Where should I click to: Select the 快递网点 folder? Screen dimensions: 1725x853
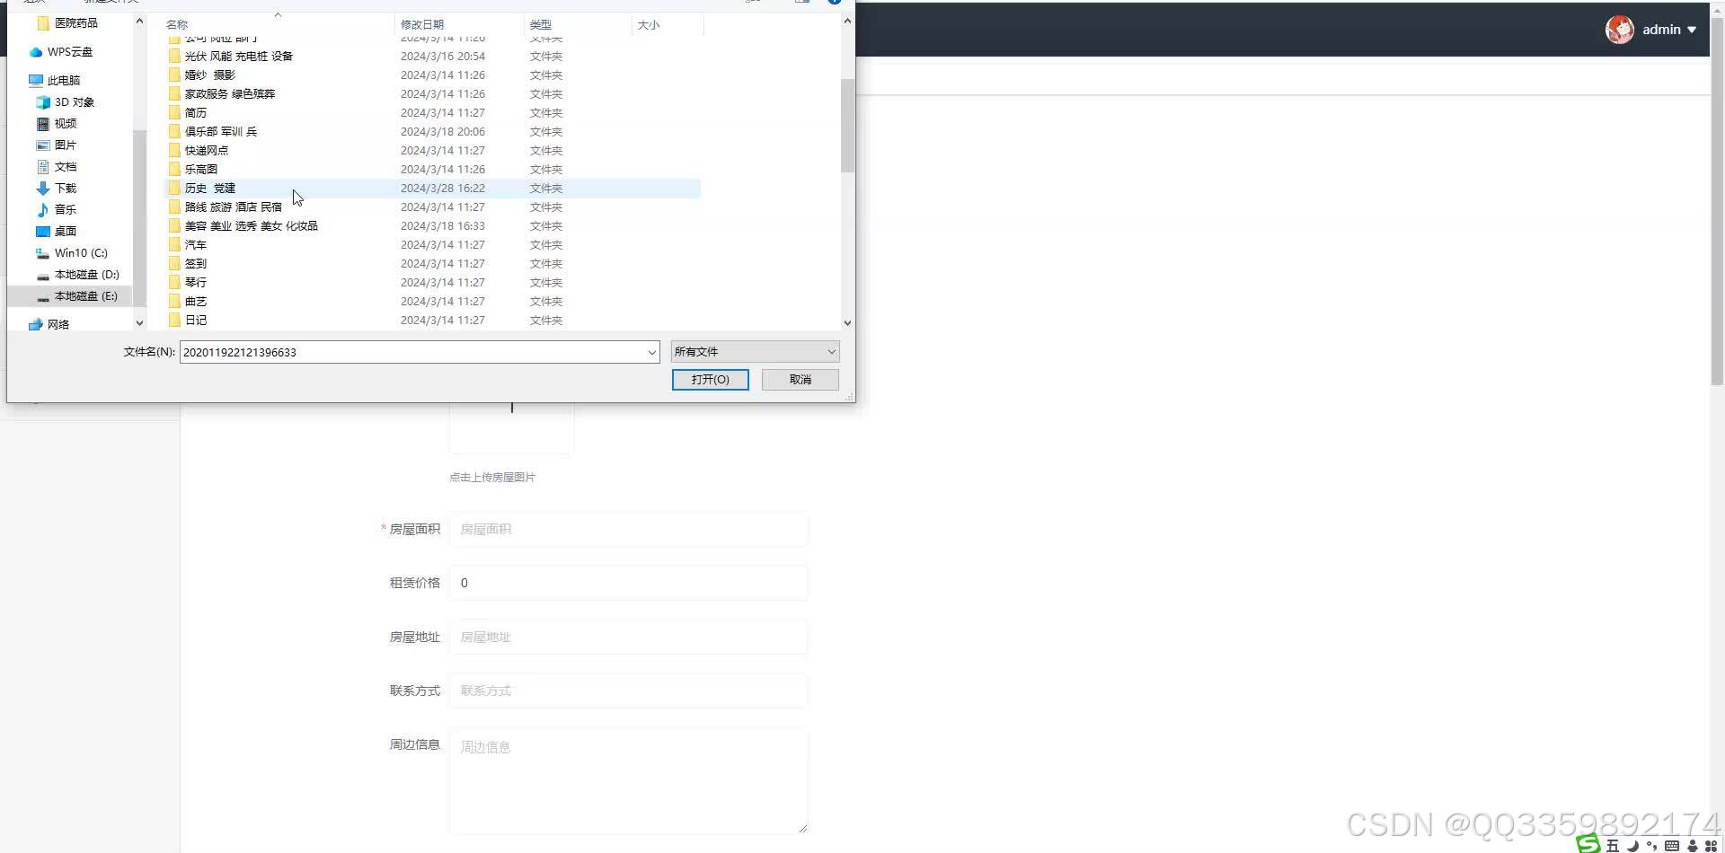pyautogui.click(x=206, y=150)
